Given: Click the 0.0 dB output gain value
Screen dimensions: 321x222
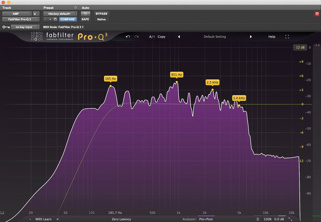Looking at the screenshot, I should tap(279, 219).
